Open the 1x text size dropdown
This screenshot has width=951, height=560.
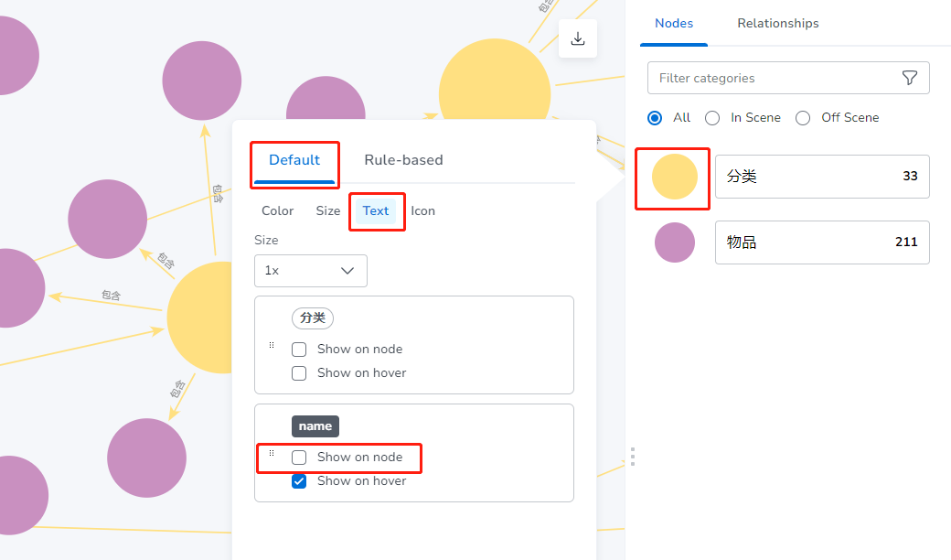tap(311, 271)
